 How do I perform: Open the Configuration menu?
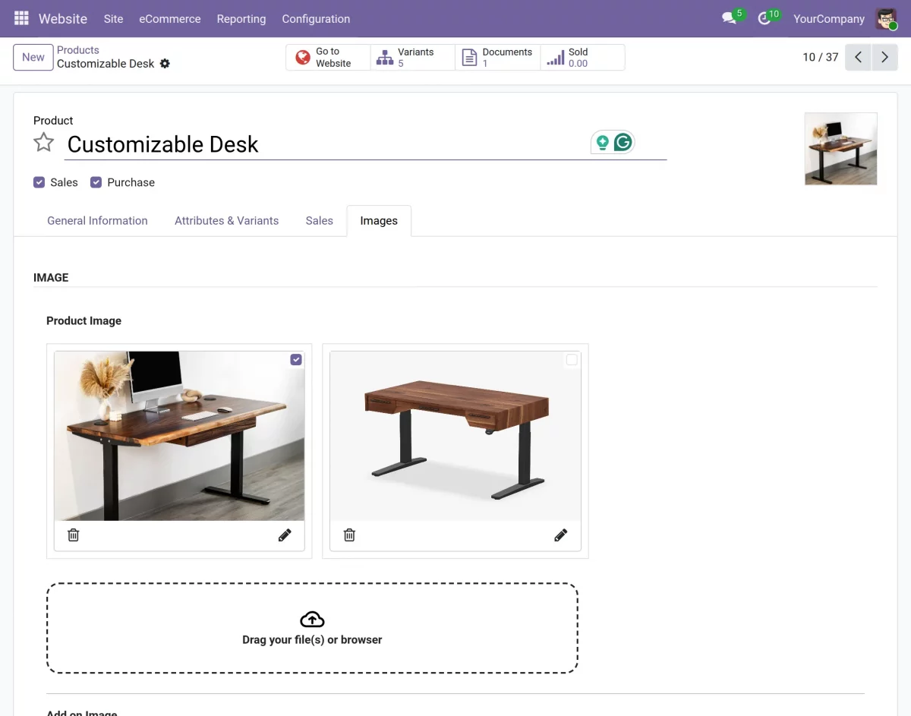coord(316,19)
